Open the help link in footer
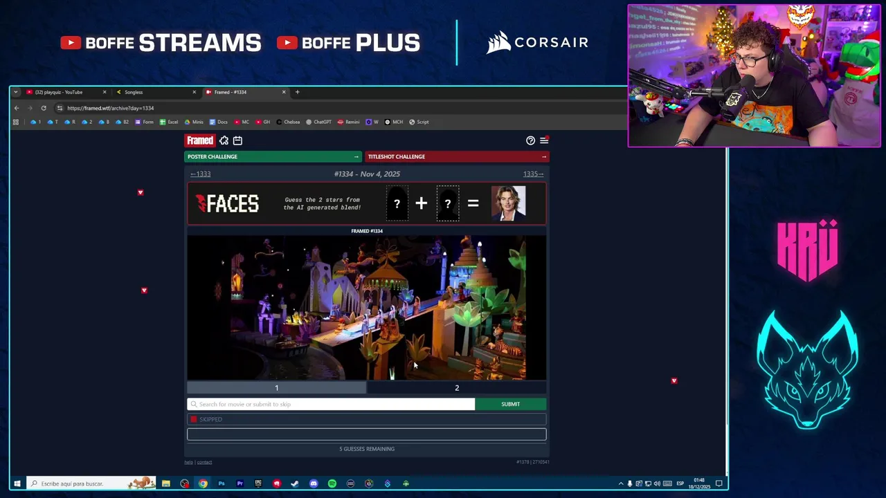Image resolution: width=886 pixels, height=498 pixels. (188, 462)
